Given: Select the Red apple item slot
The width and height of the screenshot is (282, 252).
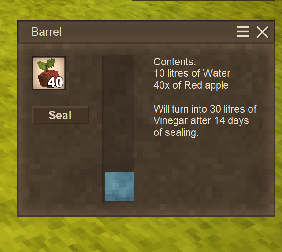Looking at the screenshot, I should click(49, 73).
